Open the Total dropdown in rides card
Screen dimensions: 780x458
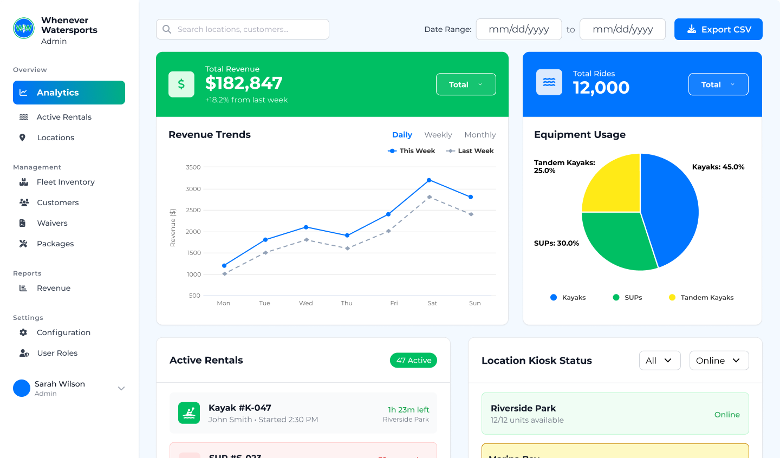point(718,84)
